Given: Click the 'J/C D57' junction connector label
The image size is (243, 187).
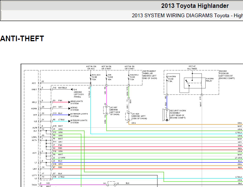Looking at the screenshot, I should click(115, 111).
